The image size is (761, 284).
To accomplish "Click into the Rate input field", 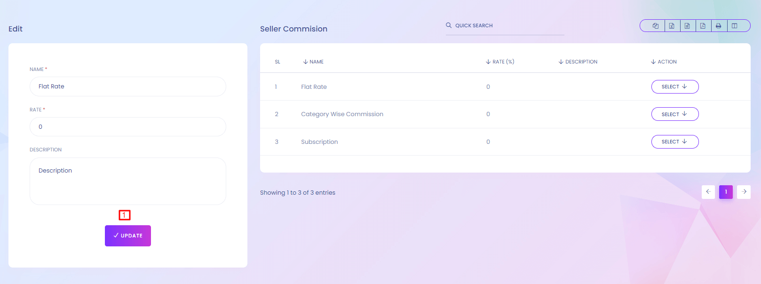I will click(128, 127).
